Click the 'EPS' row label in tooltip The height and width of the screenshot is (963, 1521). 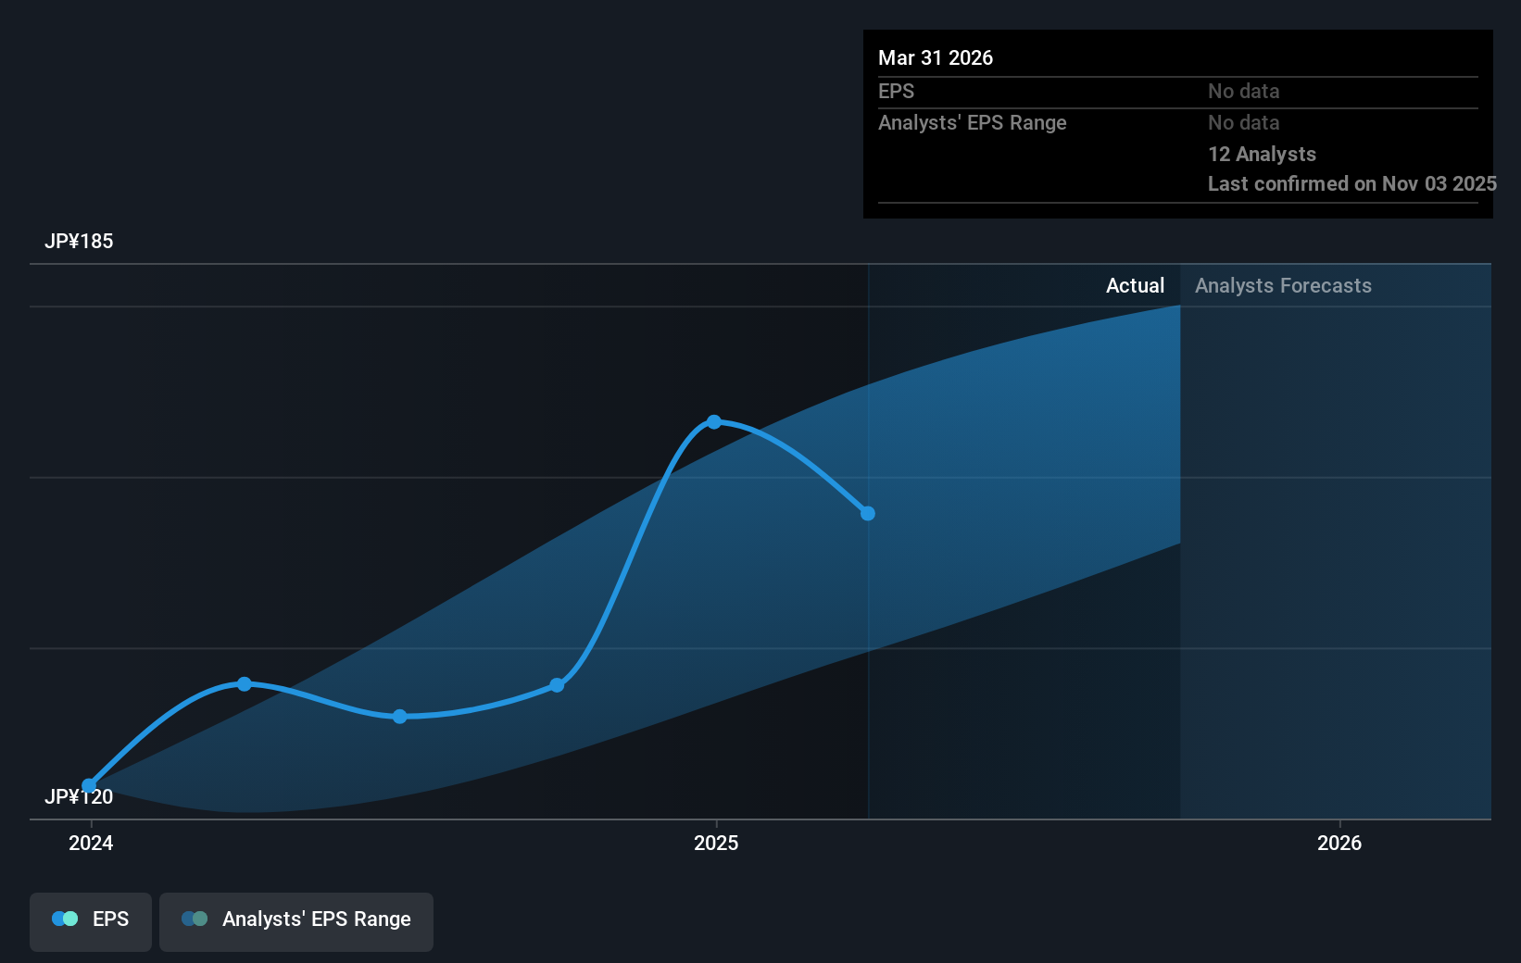tap(896, 92)
